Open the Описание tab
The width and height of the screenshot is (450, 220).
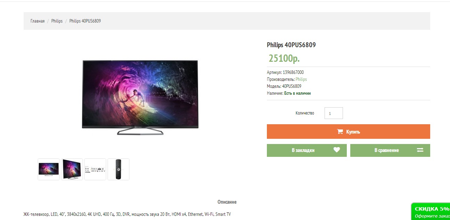click(227, 202)
